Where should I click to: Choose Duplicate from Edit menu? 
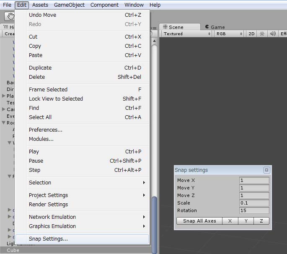click(x=83, y=68)
